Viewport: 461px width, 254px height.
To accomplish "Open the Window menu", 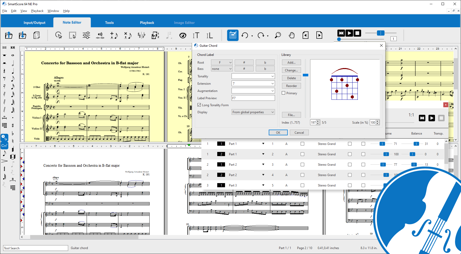I will click(53, 11).
